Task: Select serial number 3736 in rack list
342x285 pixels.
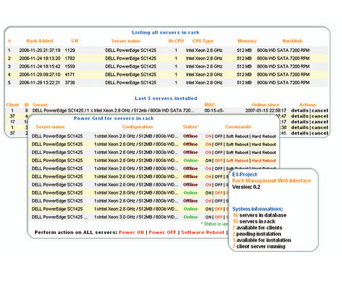Action: pyautogui.click(x=70, y=83)
